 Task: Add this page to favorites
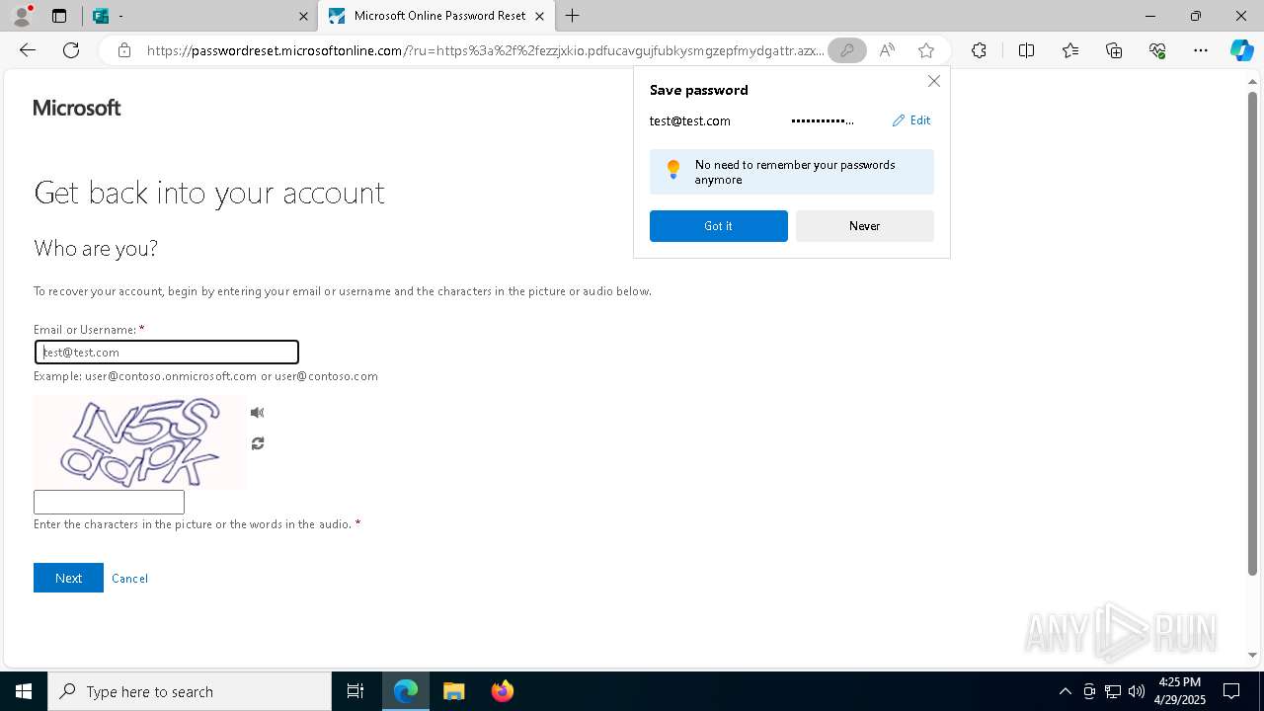pos(926,50)
